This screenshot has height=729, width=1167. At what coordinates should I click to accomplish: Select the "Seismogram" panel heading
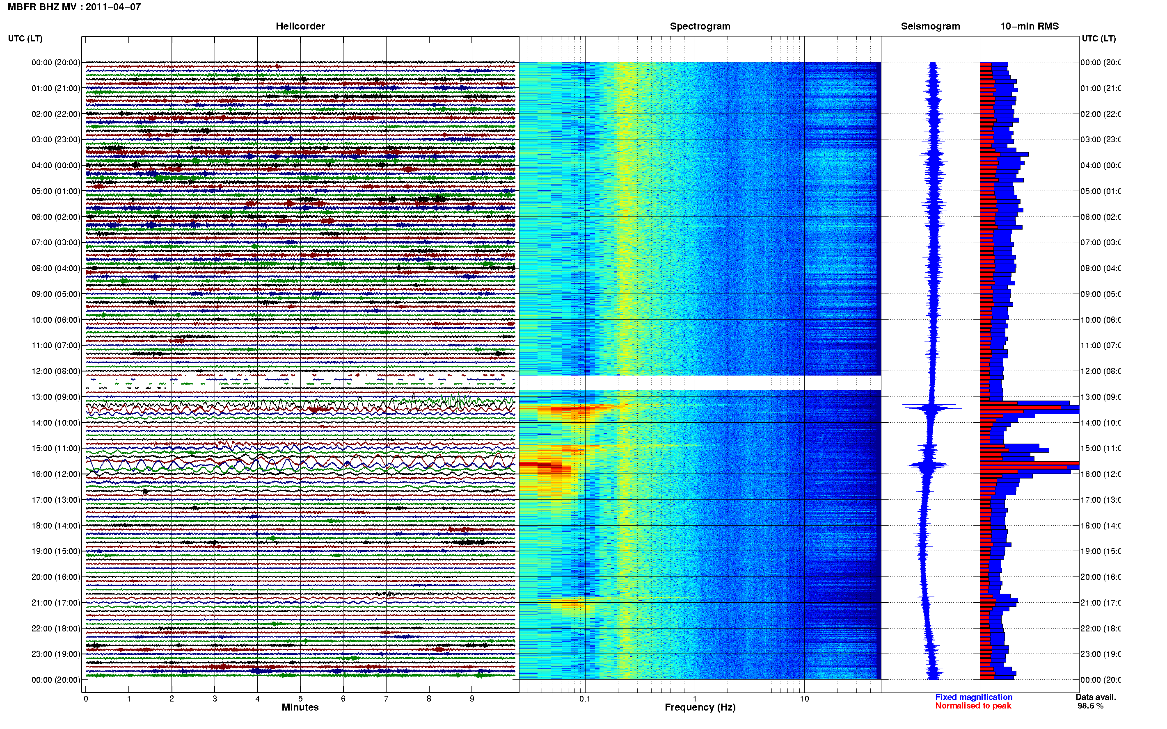pyautogui.click(x=930, y=27)
